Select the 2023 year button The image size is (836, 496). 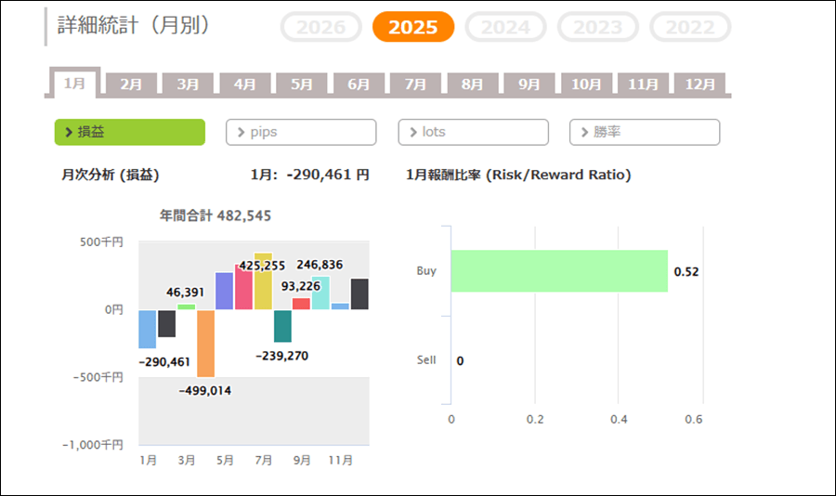[597, 27]
